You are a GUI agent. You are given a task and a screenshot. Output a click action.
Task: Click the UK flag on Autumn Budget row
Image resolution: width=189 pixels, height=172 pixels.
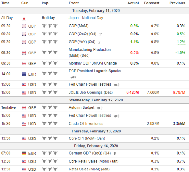(x=24, y=107)
